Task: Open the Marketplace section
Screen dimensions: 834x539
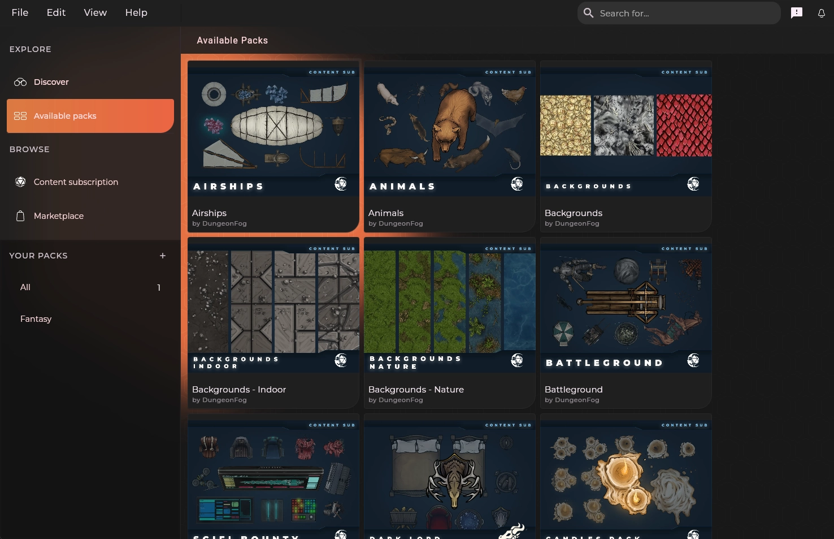Action: tap(90, 216)
